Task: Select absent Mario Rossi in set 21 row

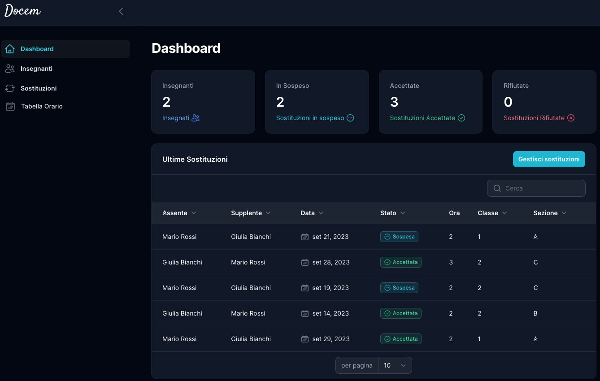Action: point(179,237)
